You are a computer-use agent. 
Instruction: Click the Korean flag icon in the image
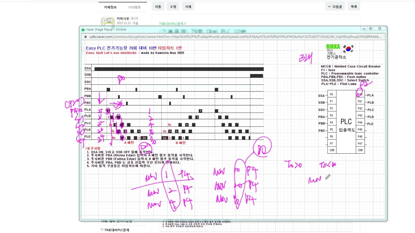coord(349,49)
